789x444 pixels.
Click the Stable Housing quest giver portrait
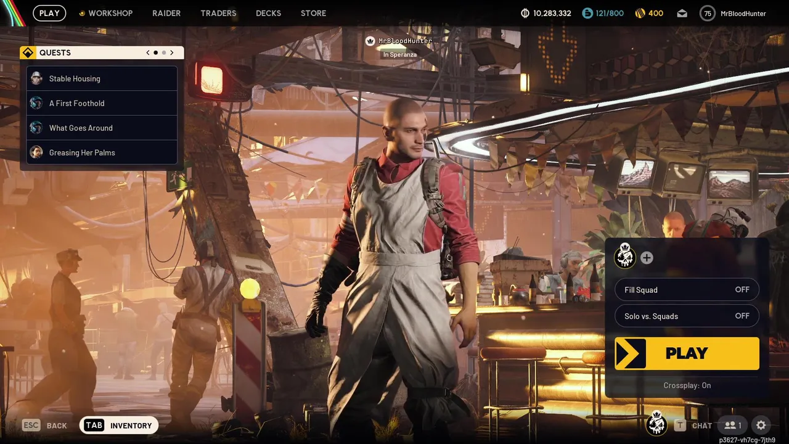coord(36,78)
